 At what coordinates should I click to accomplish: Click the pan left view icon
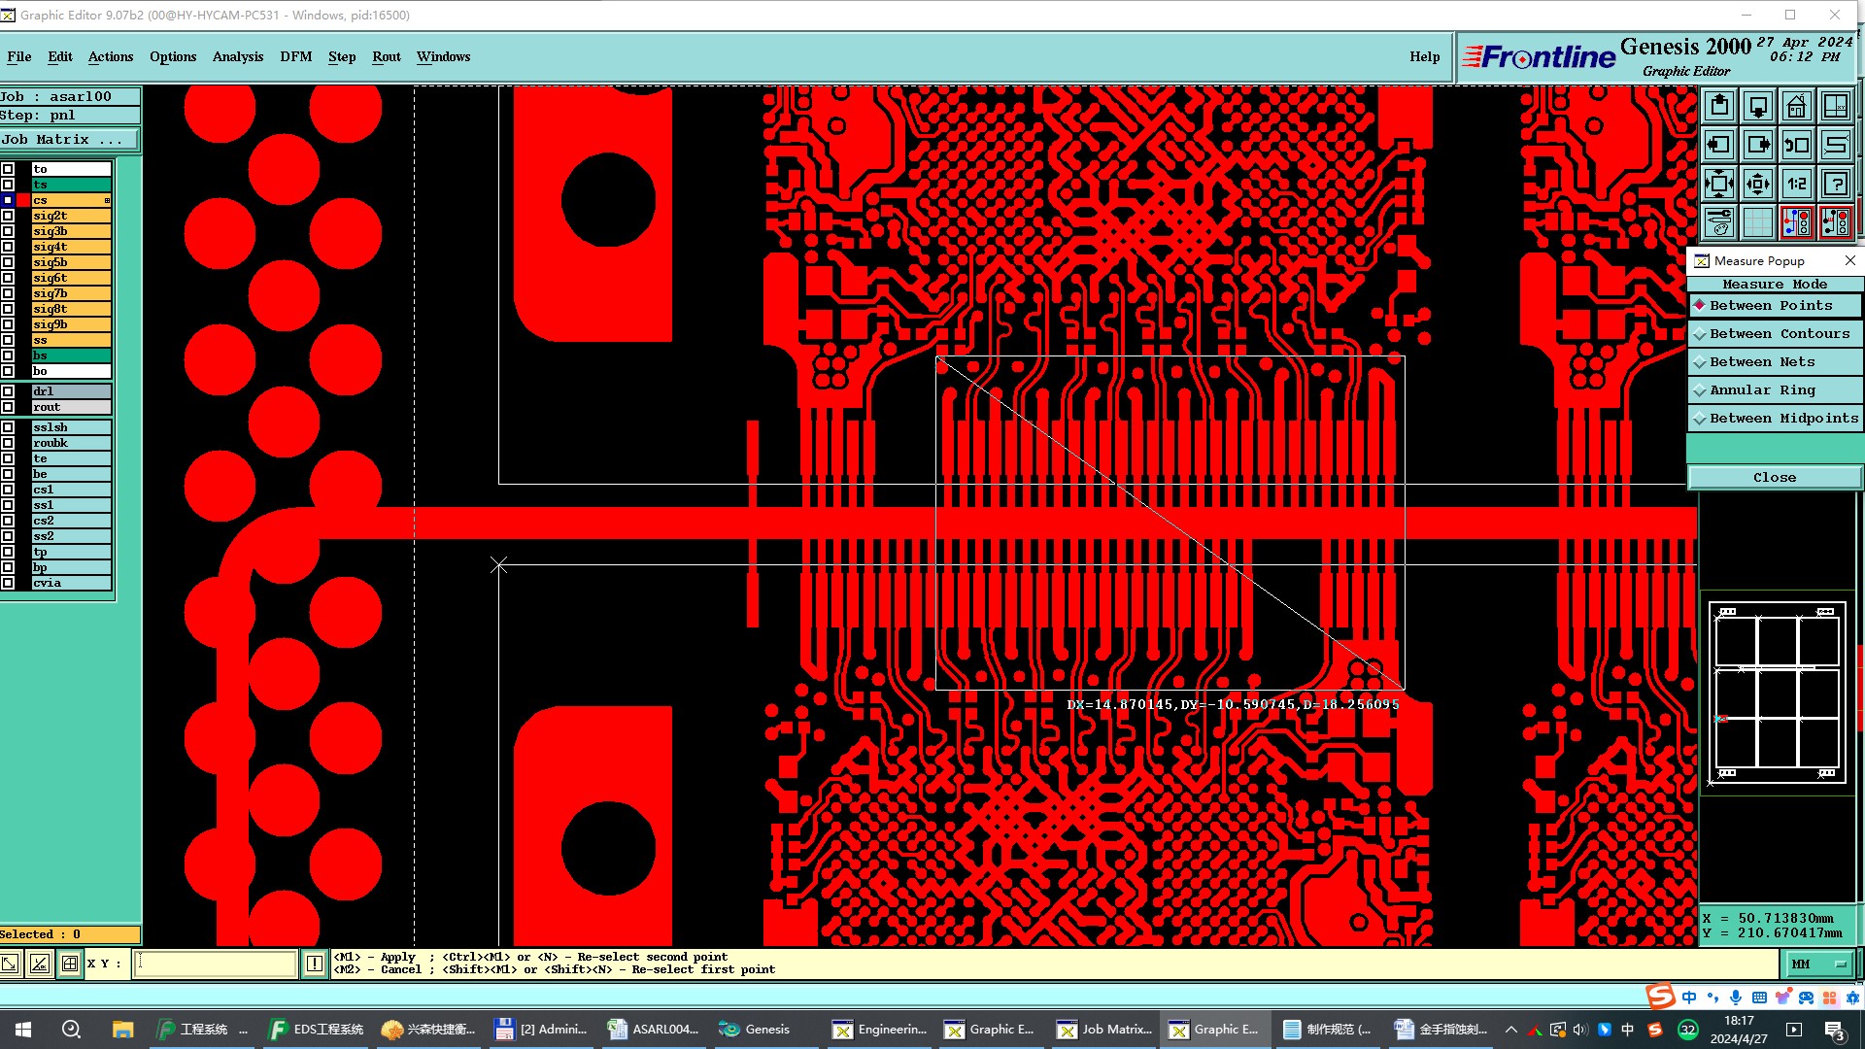pos(1719,146)
